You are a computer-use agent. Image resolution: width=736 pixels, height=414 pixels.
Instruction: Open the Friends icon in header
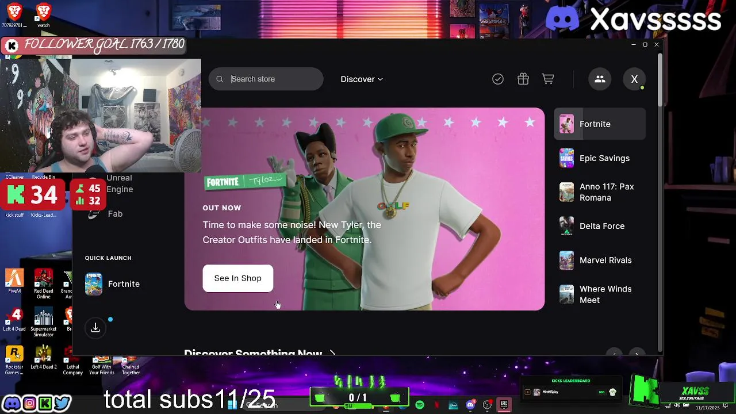(600, 79)
